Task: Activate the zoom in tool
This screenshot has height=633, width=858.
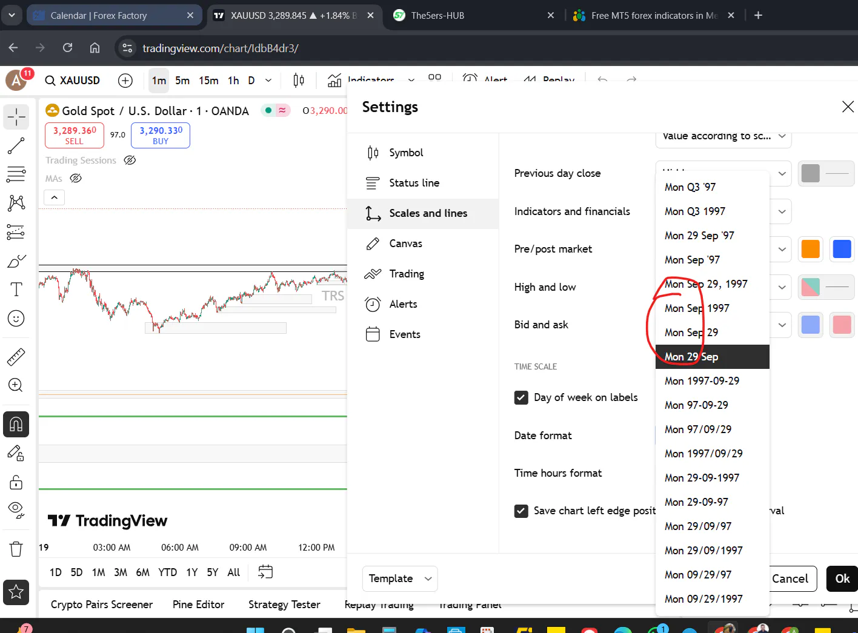Action: point(16,385)
